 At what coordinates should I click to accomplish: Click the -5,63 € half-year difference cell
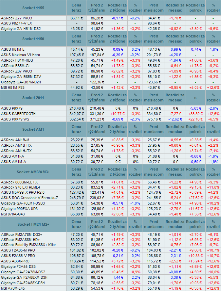pos(196,108)
